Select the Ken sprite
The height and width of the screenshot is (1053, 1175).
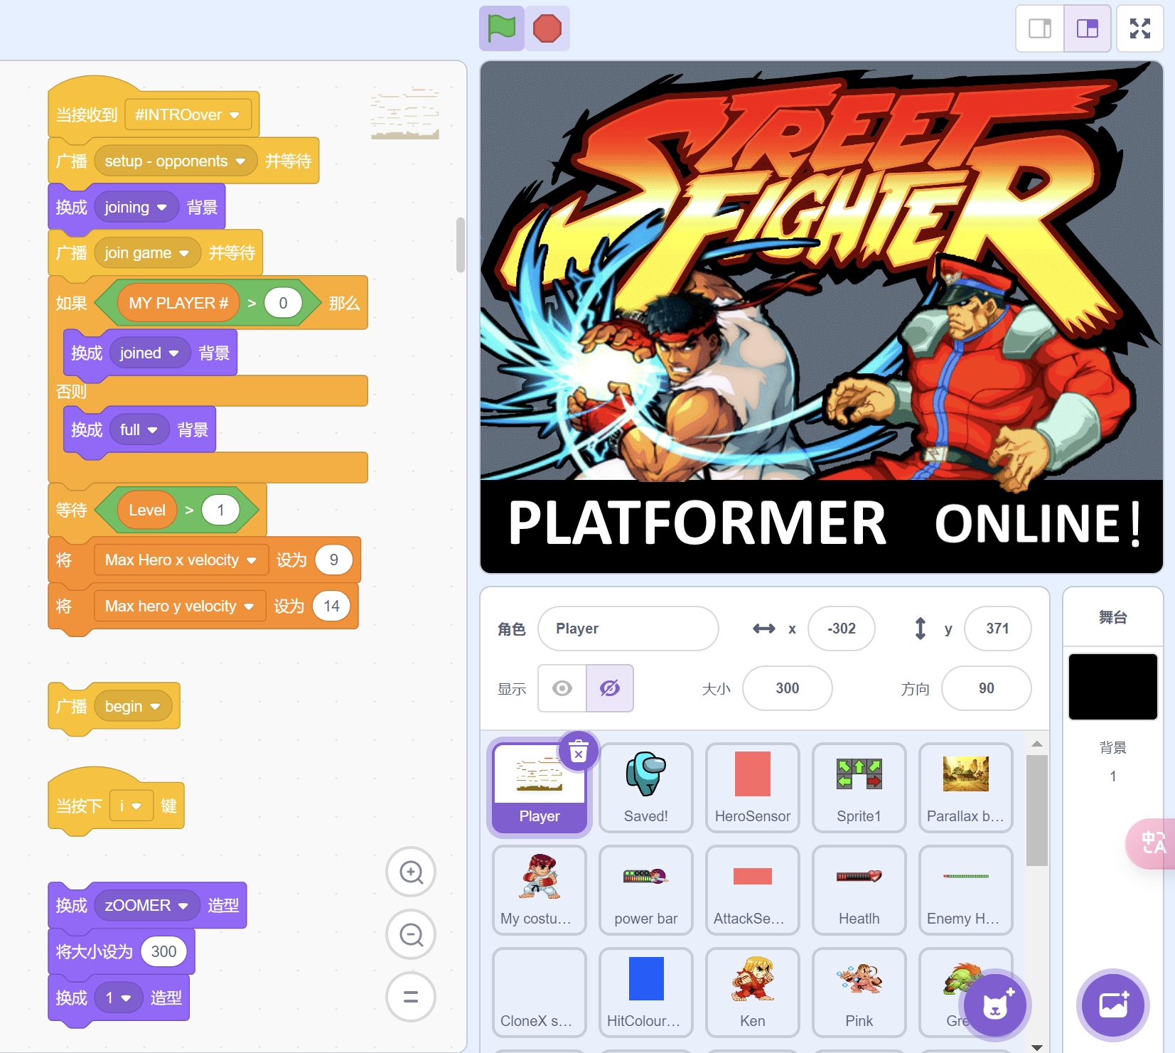(753, 993)
